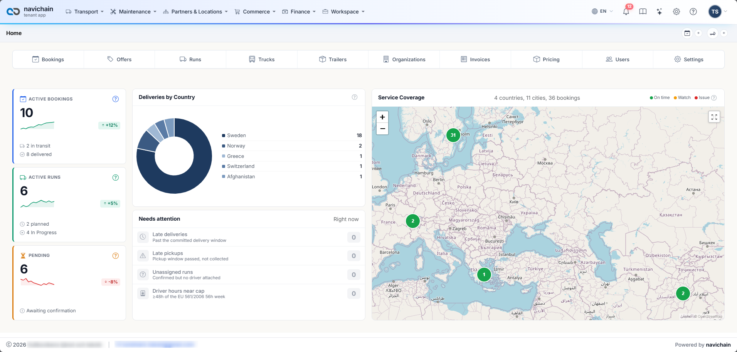Click the Late deliveries clock icon
Image resolution: width=737 pixels, height=352 pixels.
click(x=143, y=237)
